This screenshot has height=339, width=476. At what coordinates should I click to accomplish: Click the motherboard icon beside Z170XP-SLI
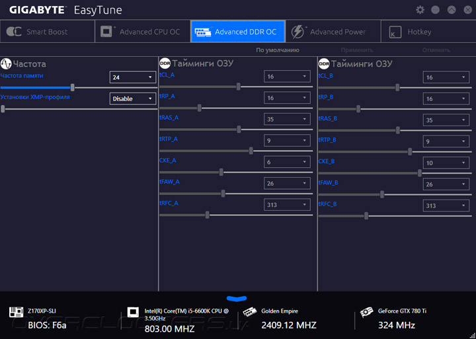coord(16,313)
